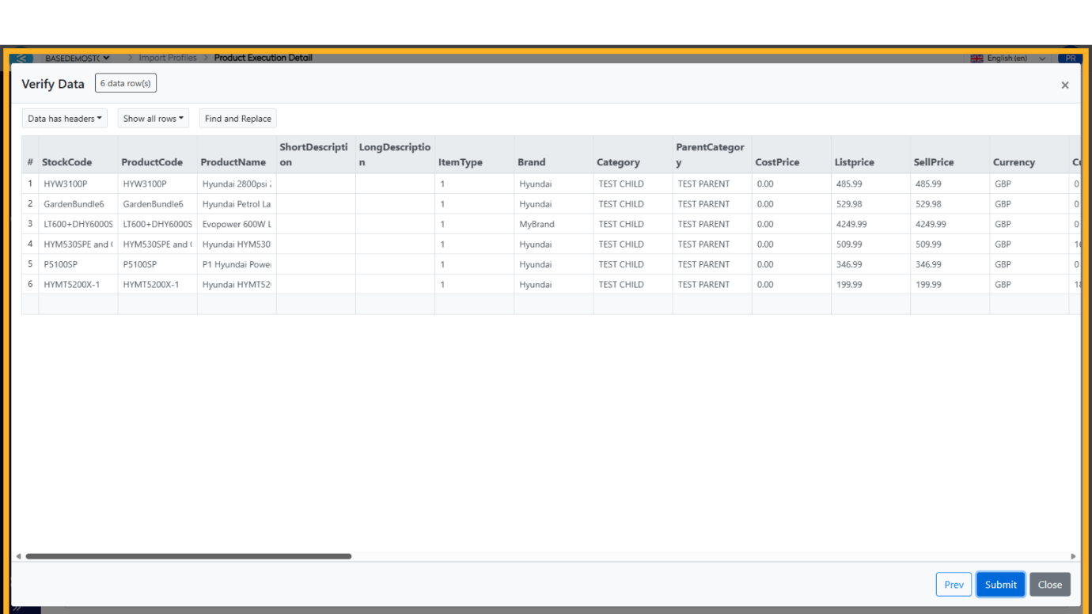Viewport: 1092px width, 614px height.
Task: Select the 4249.99 Listprice cell
Action: (851, 224)
